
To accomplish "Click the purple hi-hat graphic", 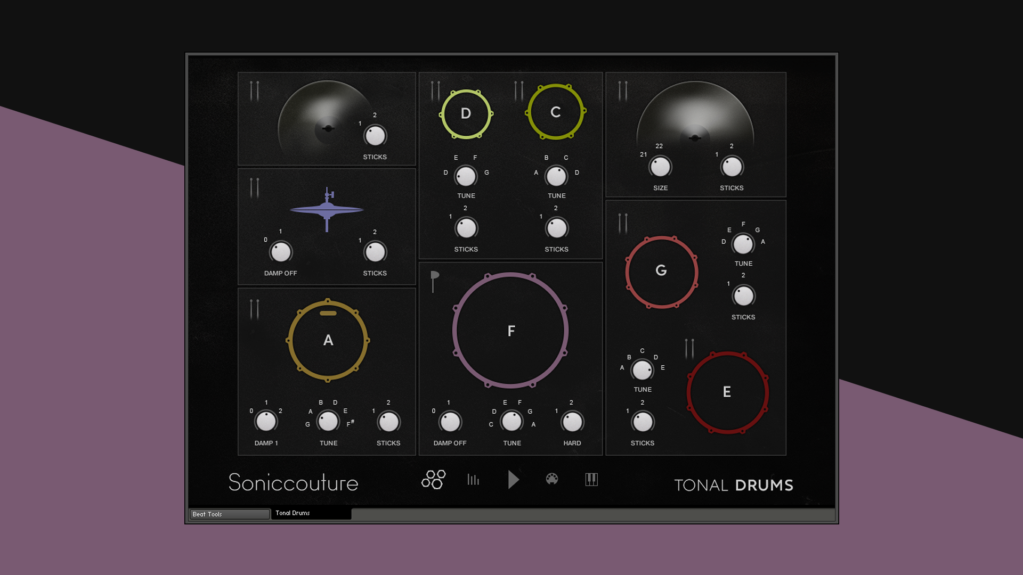I will pyautogui.click(x=329, y=210).
